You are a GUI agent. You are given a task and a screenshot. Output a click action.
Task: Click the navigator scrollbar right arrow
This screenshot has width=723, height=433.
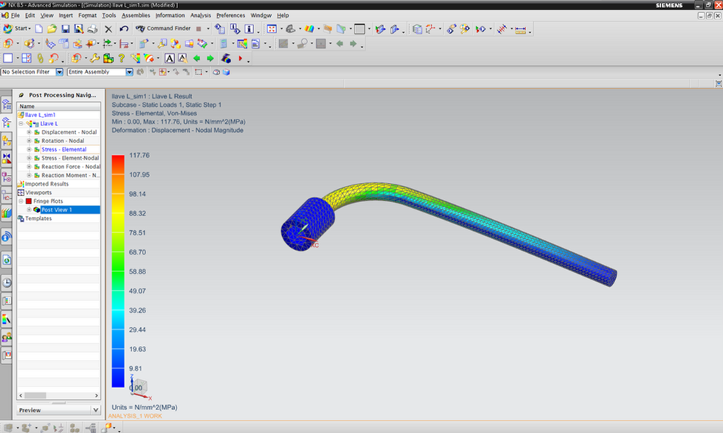click(96, 395)
